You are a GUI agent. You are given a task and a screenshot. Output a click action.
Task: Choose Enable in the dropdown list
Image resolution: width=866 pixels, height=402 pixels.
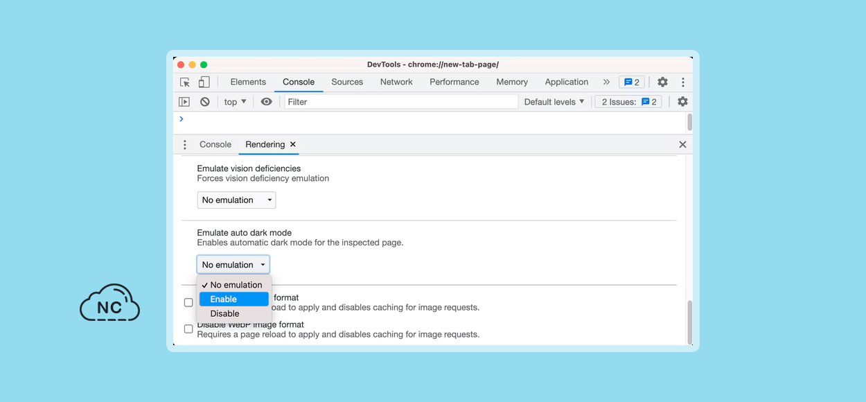coord(234,299)
